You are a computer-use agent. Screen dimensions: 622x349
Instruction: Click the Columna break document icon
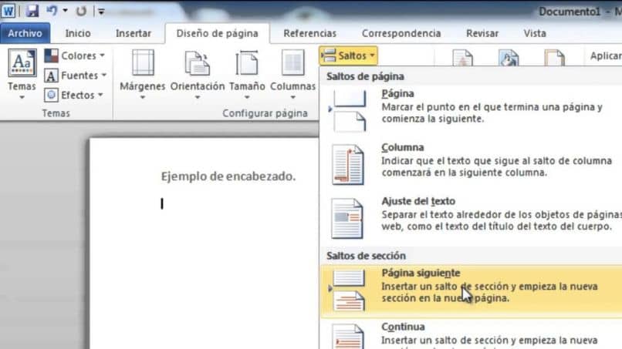348,165
